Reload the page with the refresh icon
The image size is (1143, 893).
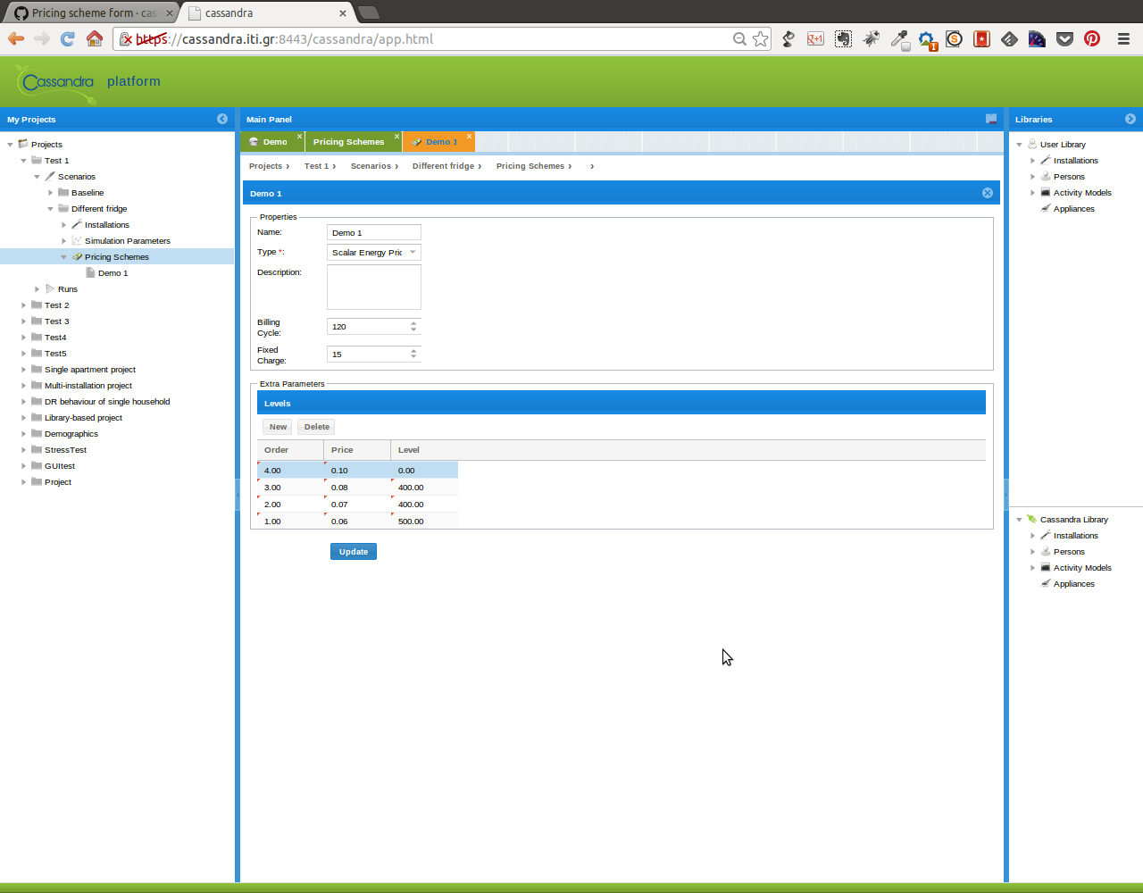67,38
